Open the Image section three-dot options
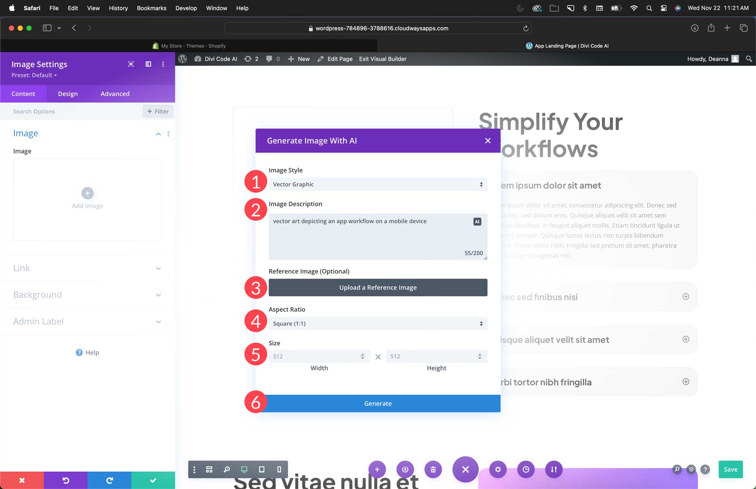 168,134
